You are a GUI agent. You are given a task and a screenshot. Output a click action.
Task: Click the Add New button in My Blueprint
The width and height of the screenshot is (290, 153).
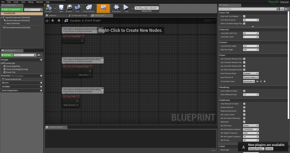tap(7, 55)
